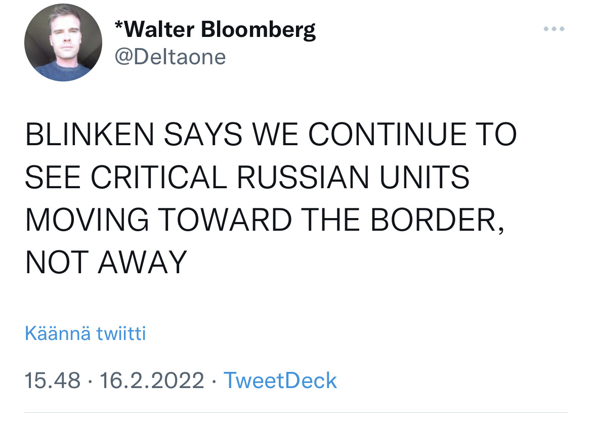
Task: Open the TweetDeck source link
Action: point(280,380)
